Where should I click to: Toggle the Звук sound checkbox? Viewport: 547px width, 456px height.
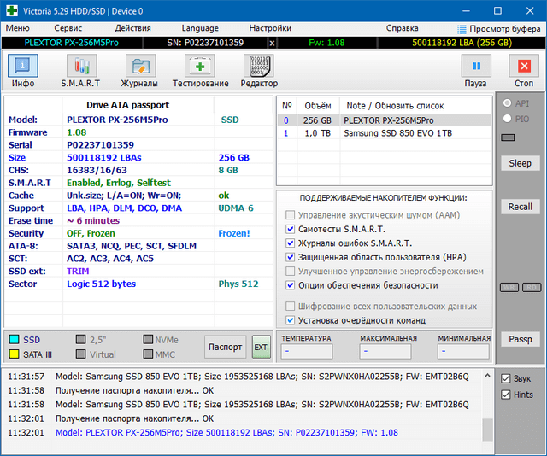click(x=506, y=378)
